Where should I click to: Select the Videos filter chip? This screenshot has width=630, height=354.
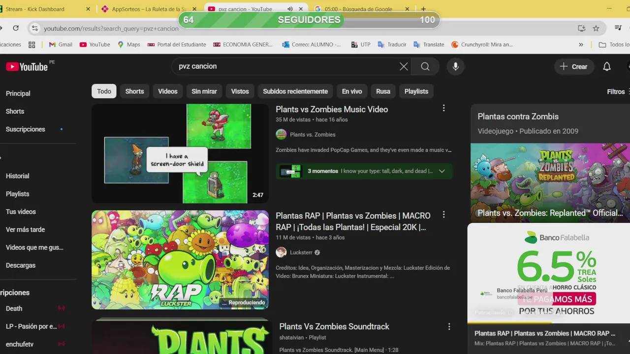[x=168, y=91]
